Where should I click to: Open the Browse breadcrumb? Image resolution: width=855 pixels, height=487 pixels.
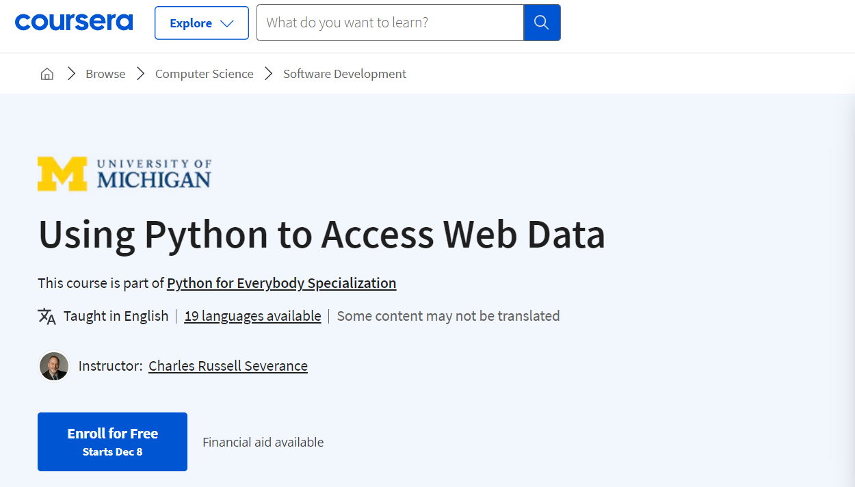click(105, 74)
